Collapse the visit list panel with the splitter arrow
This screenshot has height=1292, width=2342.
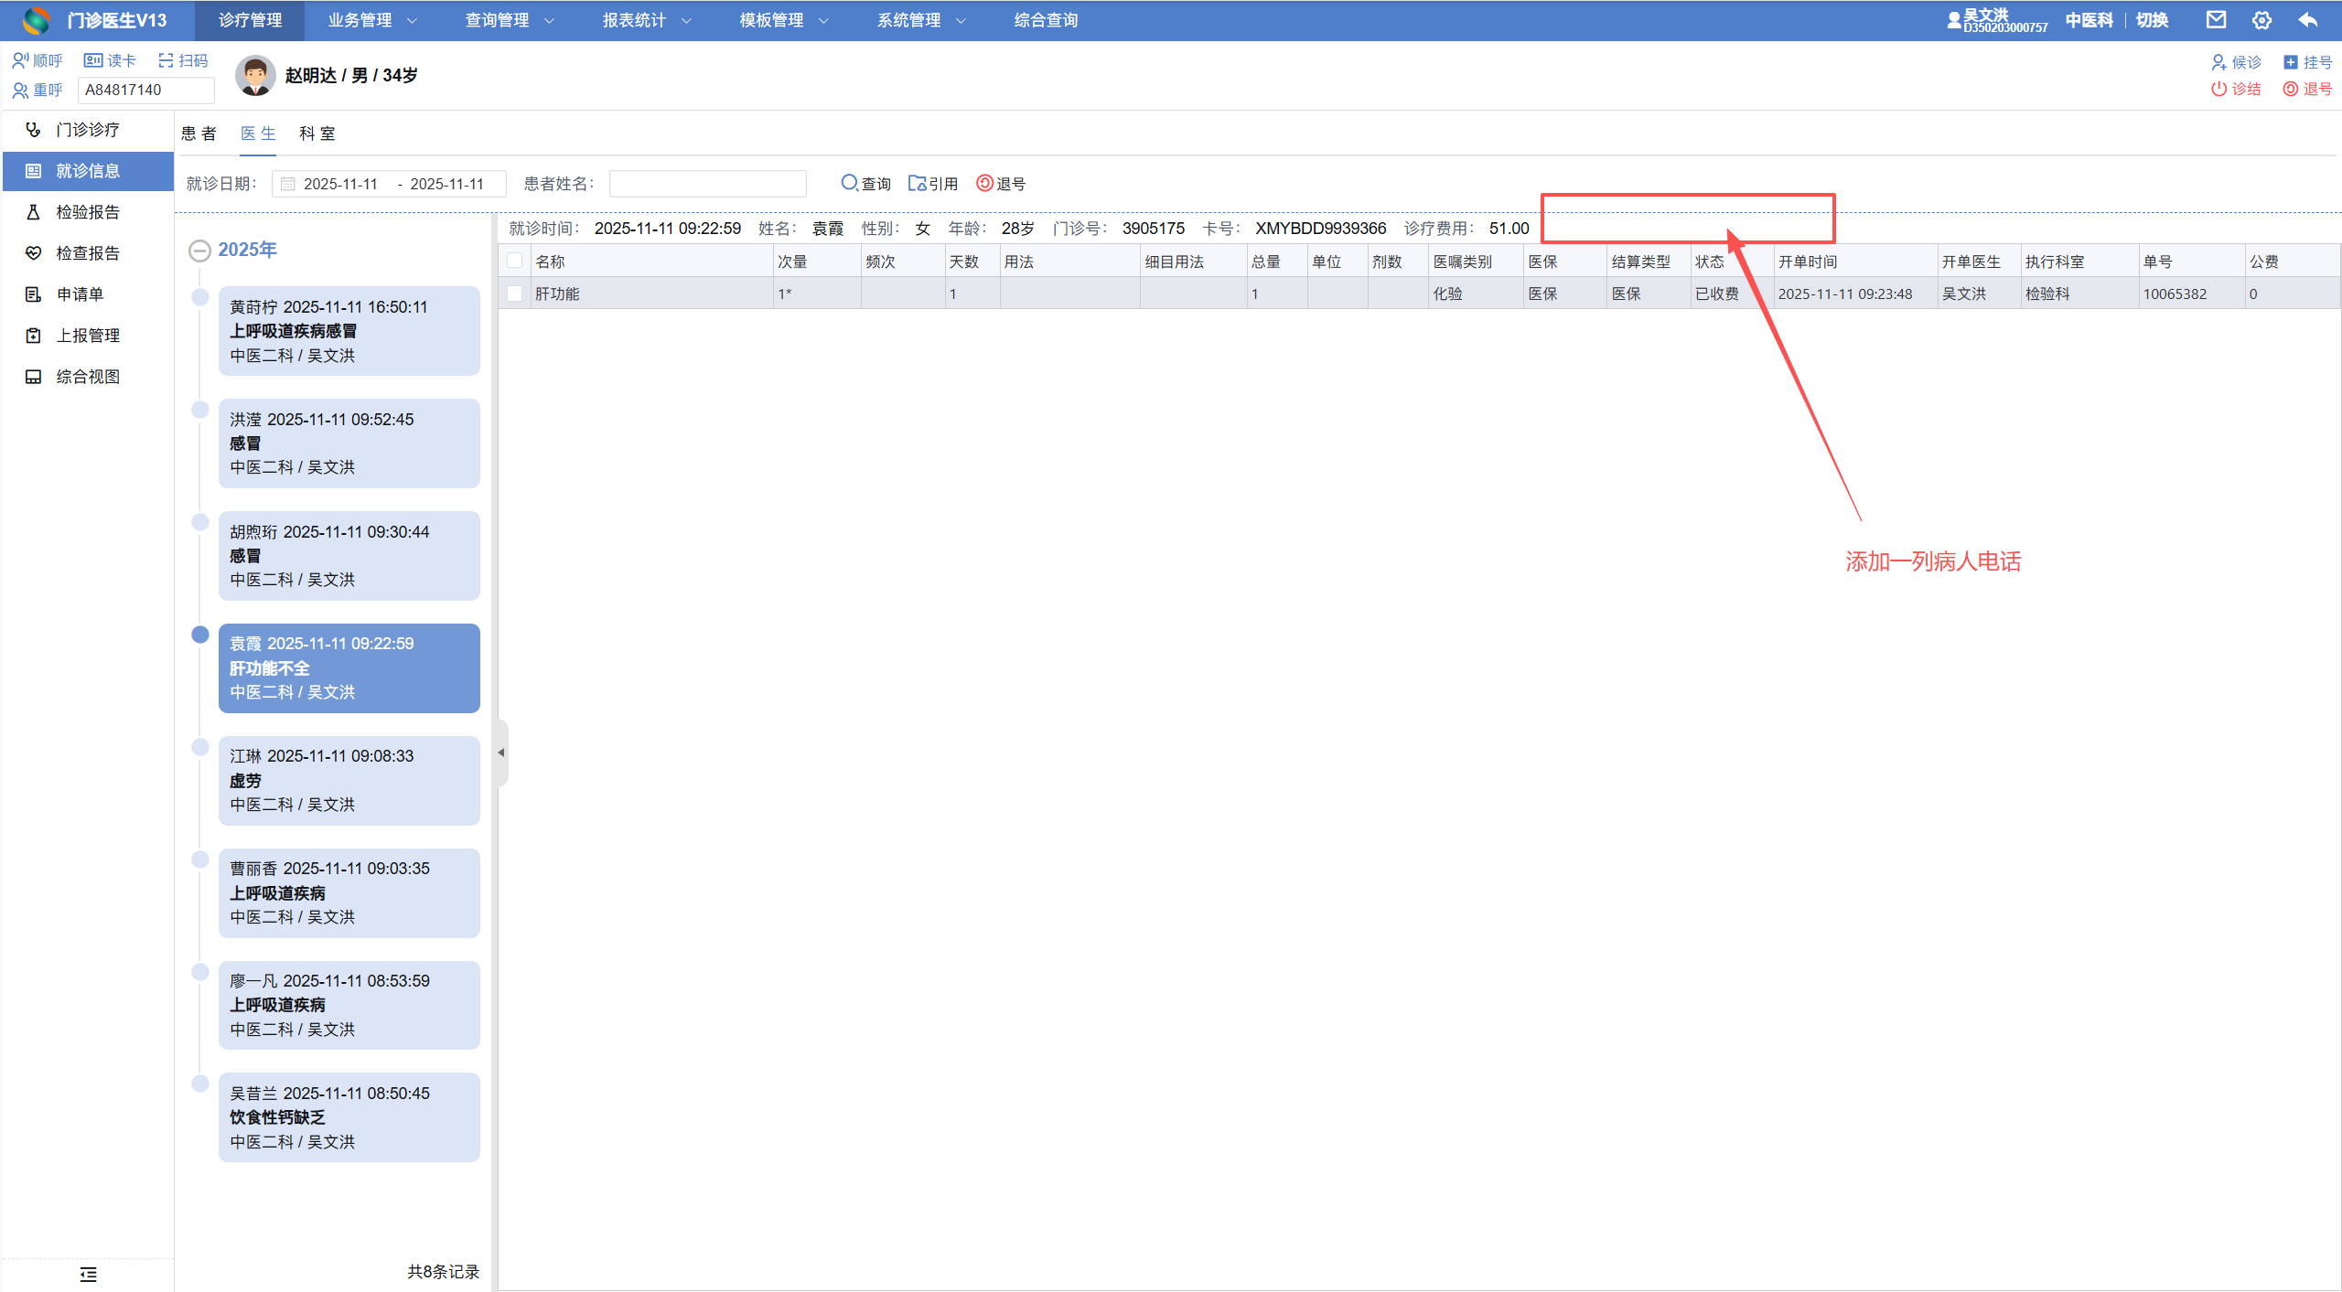click(500, 753)
